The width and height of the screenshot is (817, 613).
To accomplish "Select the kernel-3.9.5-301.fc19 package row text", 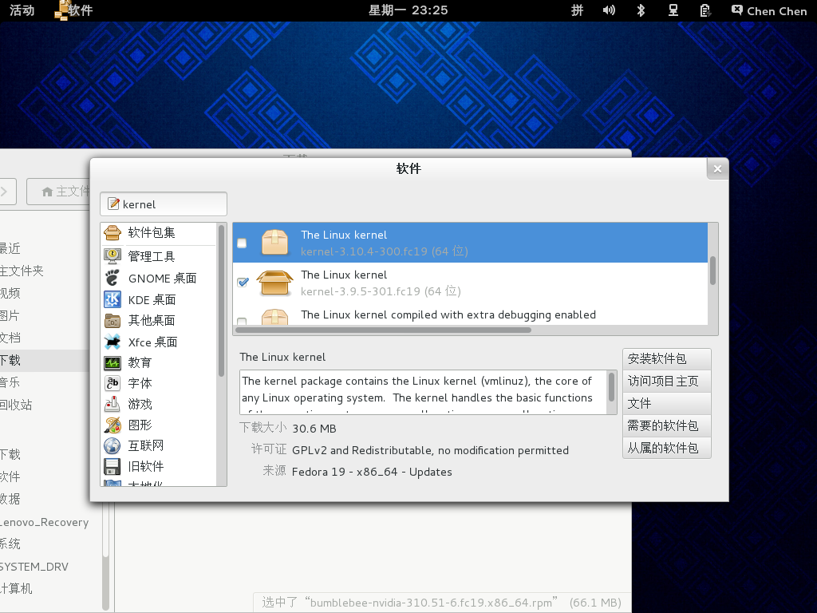I will 381,283.
